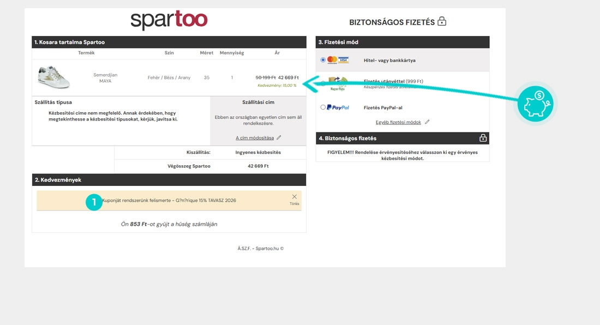
Task: Click the Mastercard Visa card logos
Action: [338, 60]
